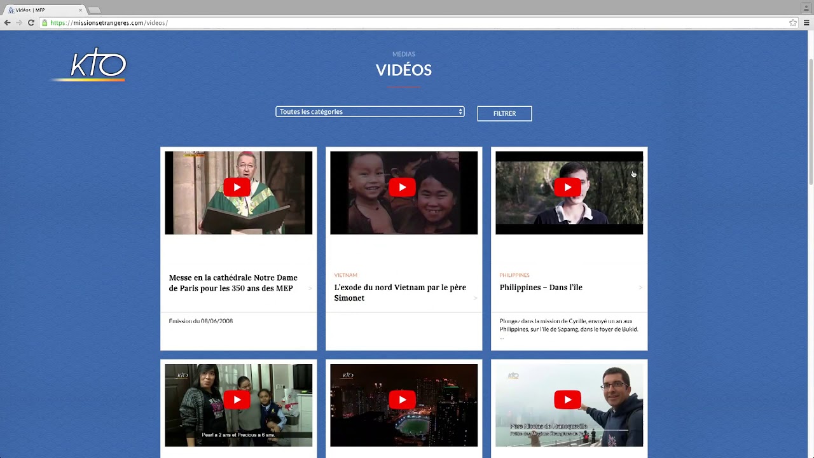Open 'L'exode du nord Vietnam' title link
Viewport: 814px width, 458px height.
(400, 293)
